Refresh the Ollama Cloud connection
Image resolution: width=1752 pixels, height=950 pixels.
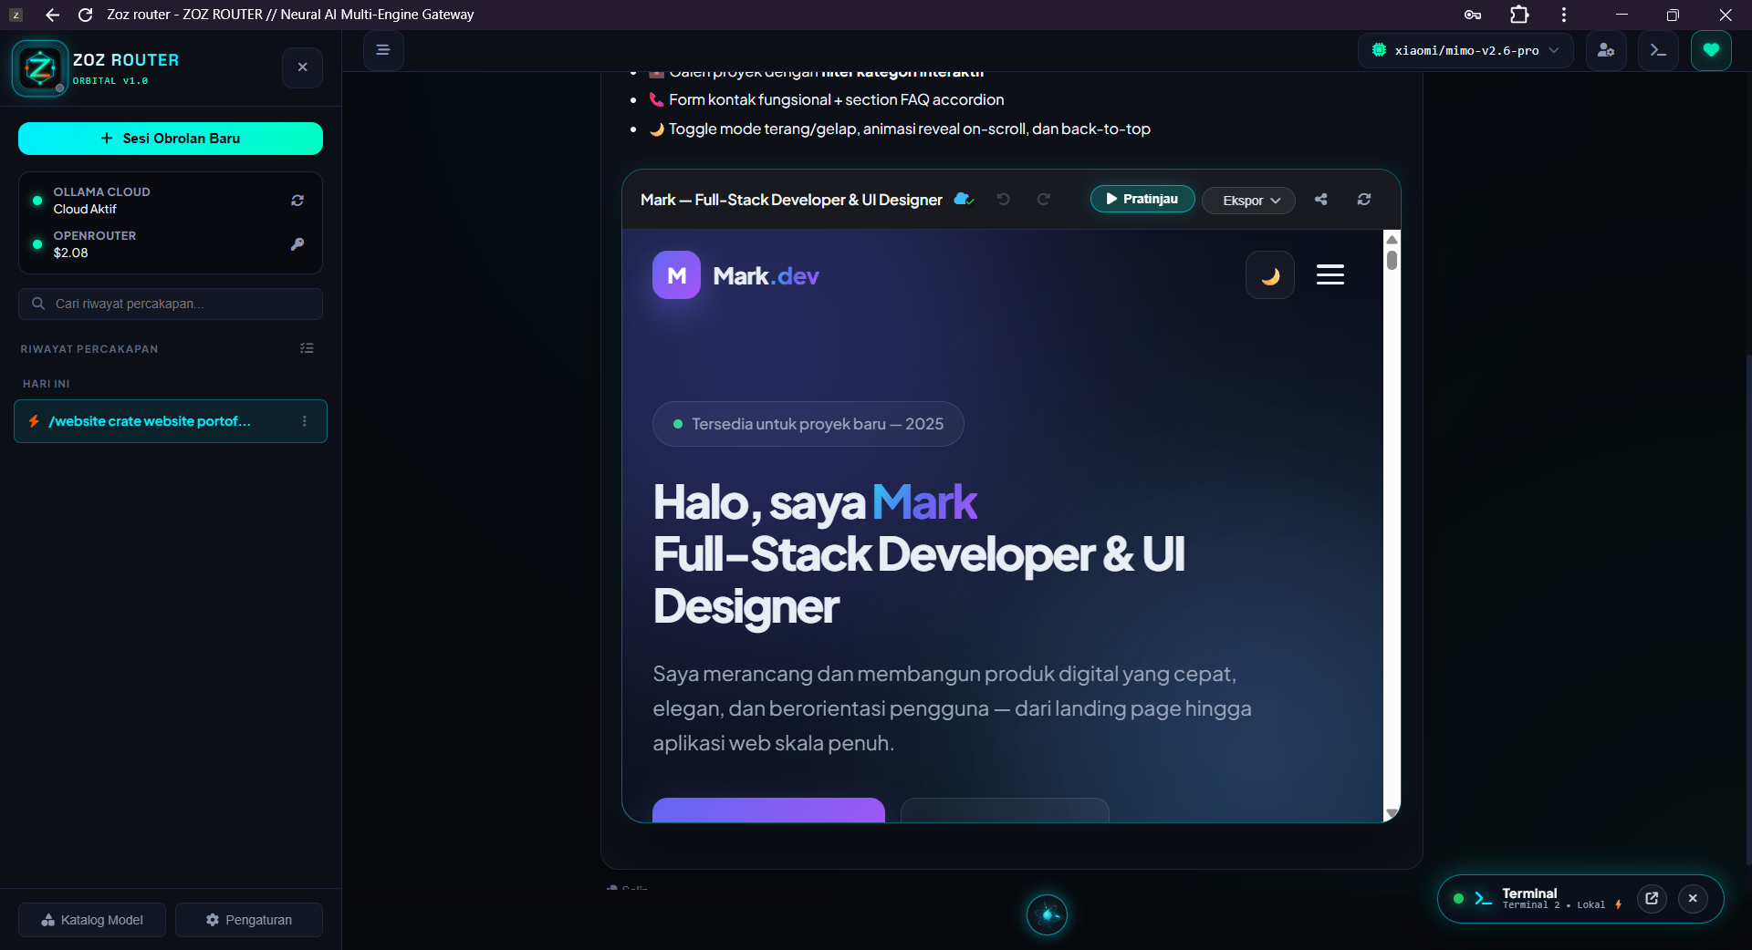point(297,201)
